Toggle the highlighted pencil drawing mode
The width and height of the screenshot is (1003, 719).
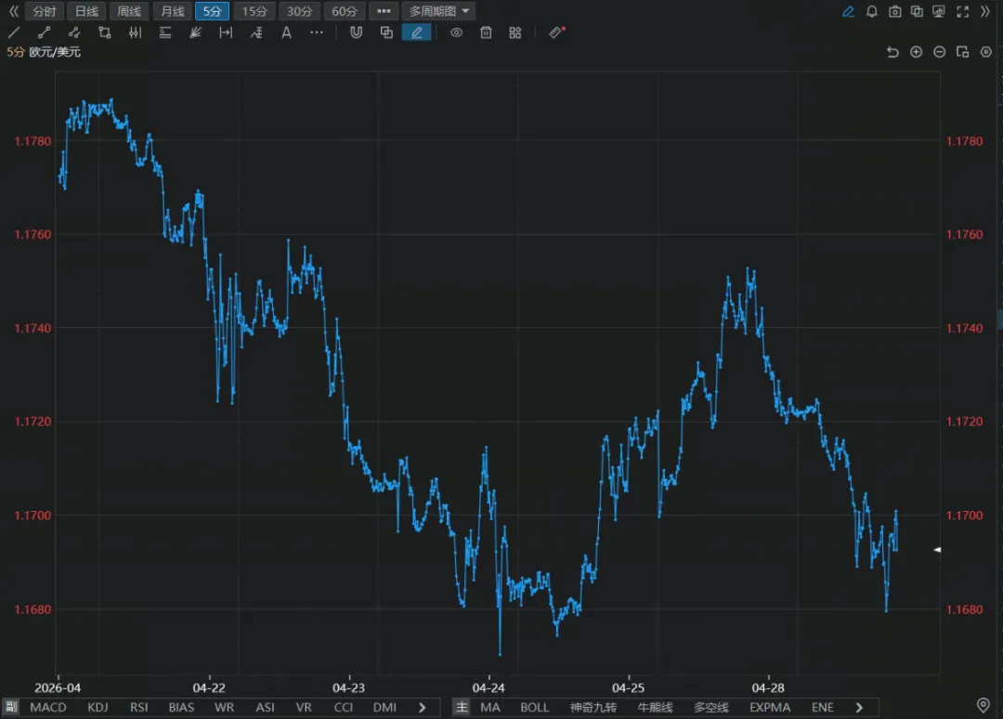tap(416, 33)
